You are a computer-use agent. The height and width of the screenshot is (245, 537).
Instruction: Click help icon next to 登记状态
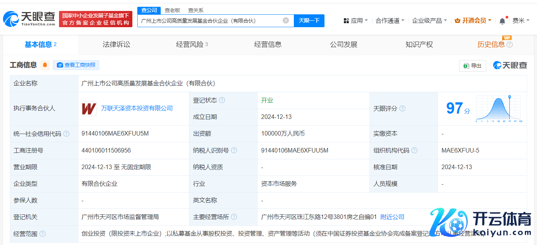pyautogui.click(x=222, y=100)
